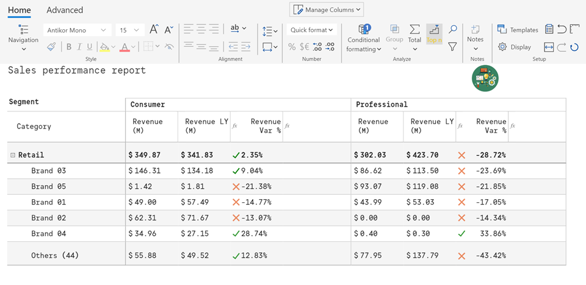Open the Antikor Mono font dropdown
The width and height of the screenshot is (586, 285).
(78, 30)
